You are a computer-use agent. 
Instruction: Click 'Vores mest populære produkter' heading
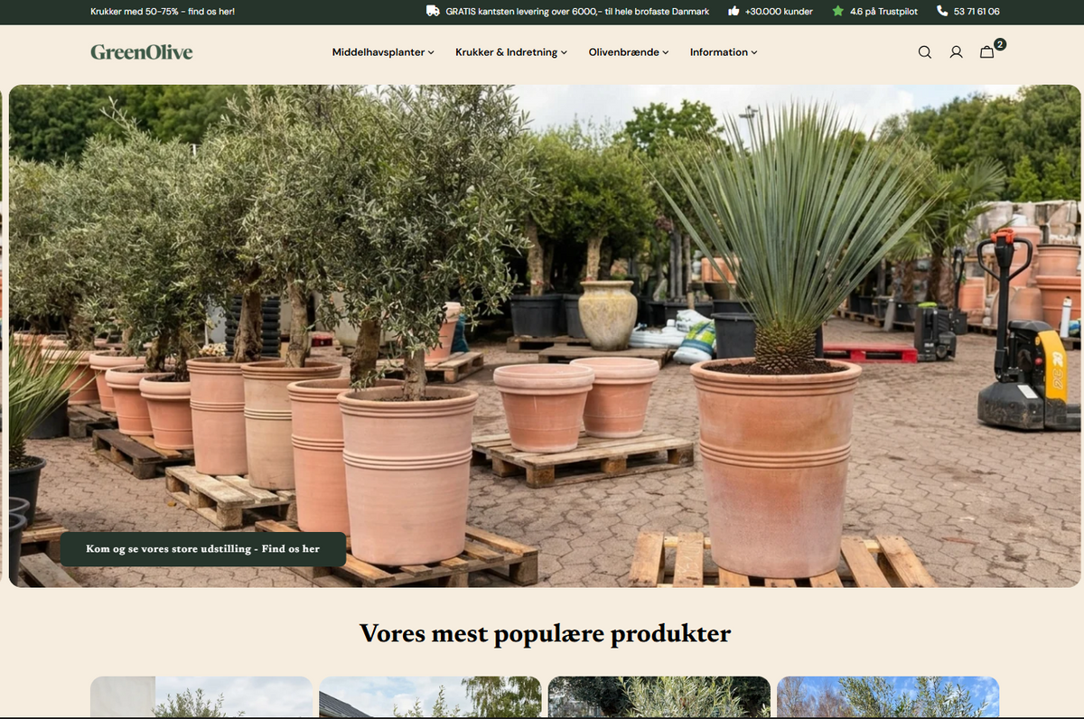[545, 633]
